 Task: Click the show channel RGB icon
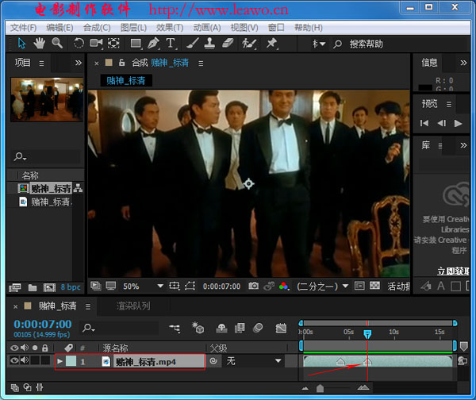(x=283, y=286)
